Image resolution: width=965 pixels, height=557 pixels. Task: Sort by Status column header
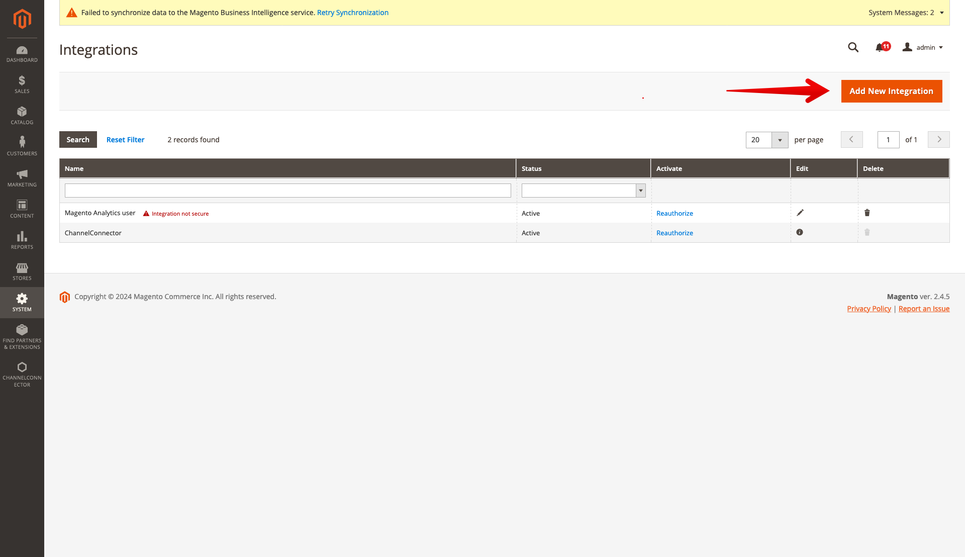pyautogui.click(x=584, y=168)
